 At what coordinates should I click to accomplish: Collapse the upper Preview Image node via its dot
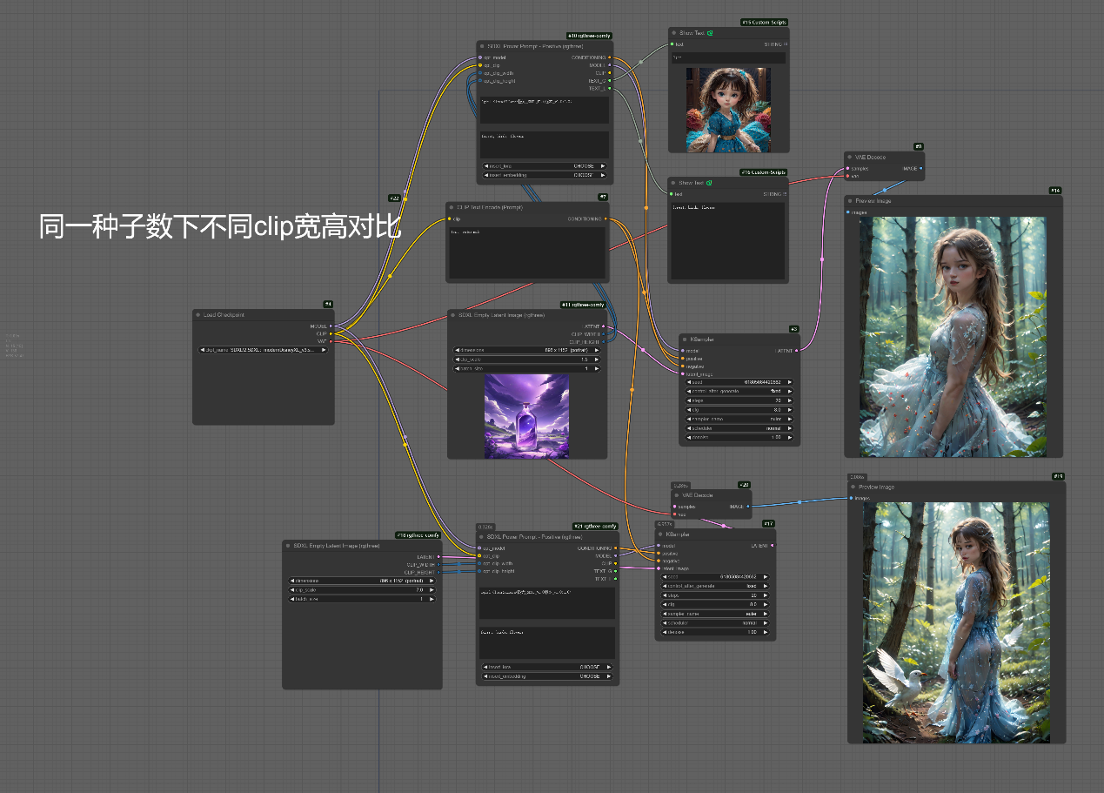coord(850,201)
